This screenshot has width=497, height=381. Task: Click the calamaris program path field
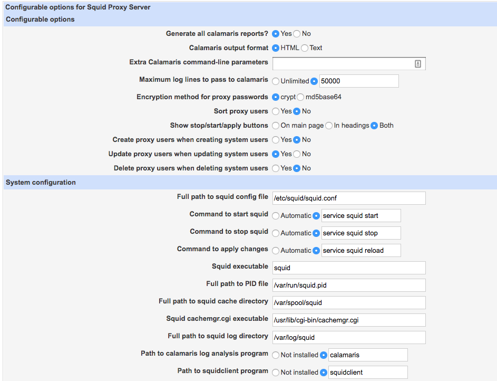tap(368, 355)
